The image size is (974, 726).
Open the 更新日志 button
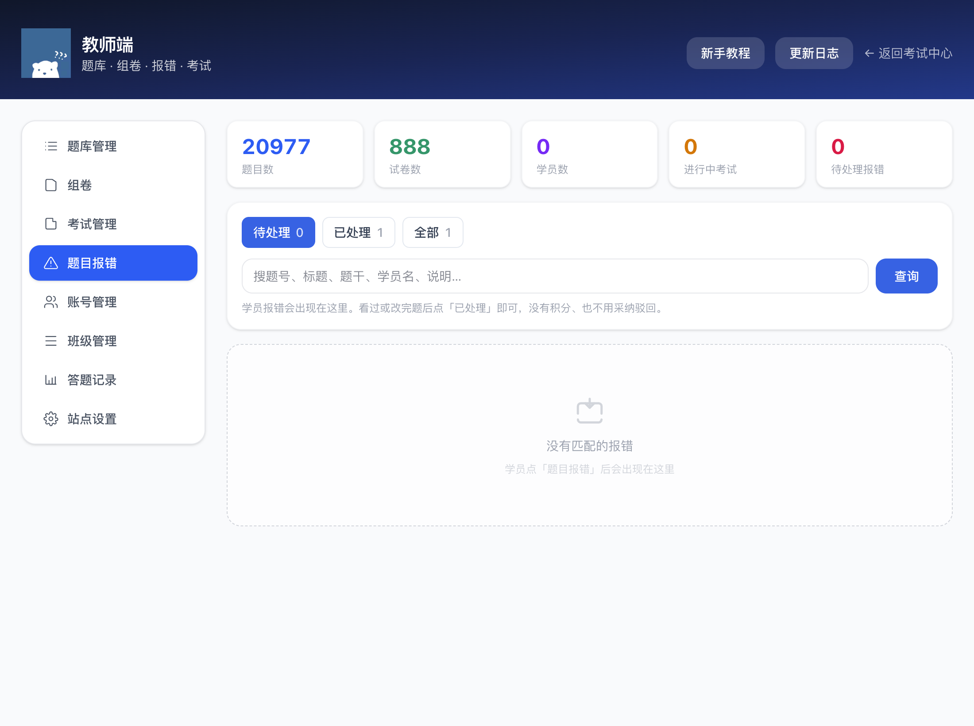(814, 53)
